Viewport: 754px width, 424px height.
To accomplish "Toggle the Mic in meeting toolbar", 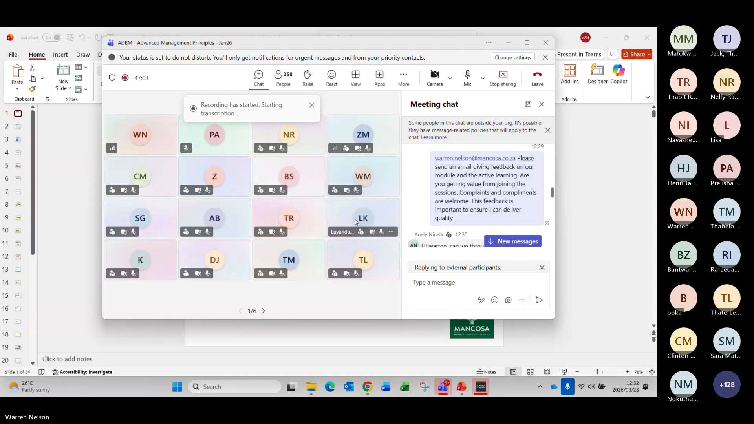I will [467, 78].
